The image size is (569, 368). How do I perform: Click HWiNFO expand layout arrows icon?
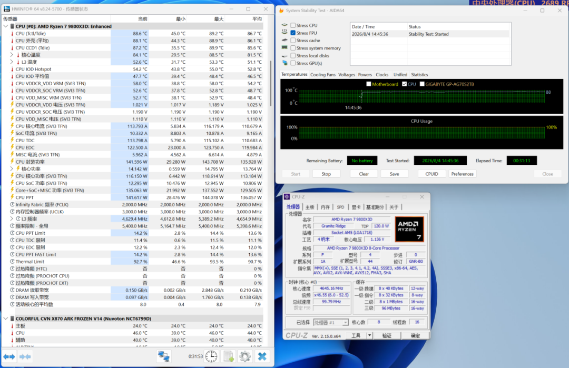tap(9, 357)
